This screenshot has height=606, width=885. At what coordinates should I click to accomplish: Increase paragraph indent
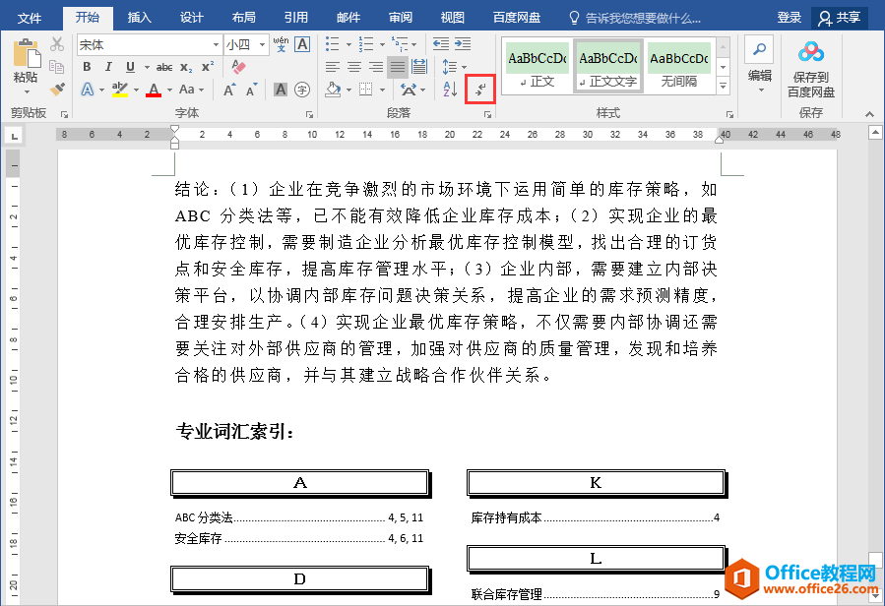click(x=463, y=44)
